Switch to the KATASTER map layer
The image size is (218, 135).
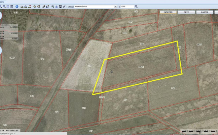point(168,12)
